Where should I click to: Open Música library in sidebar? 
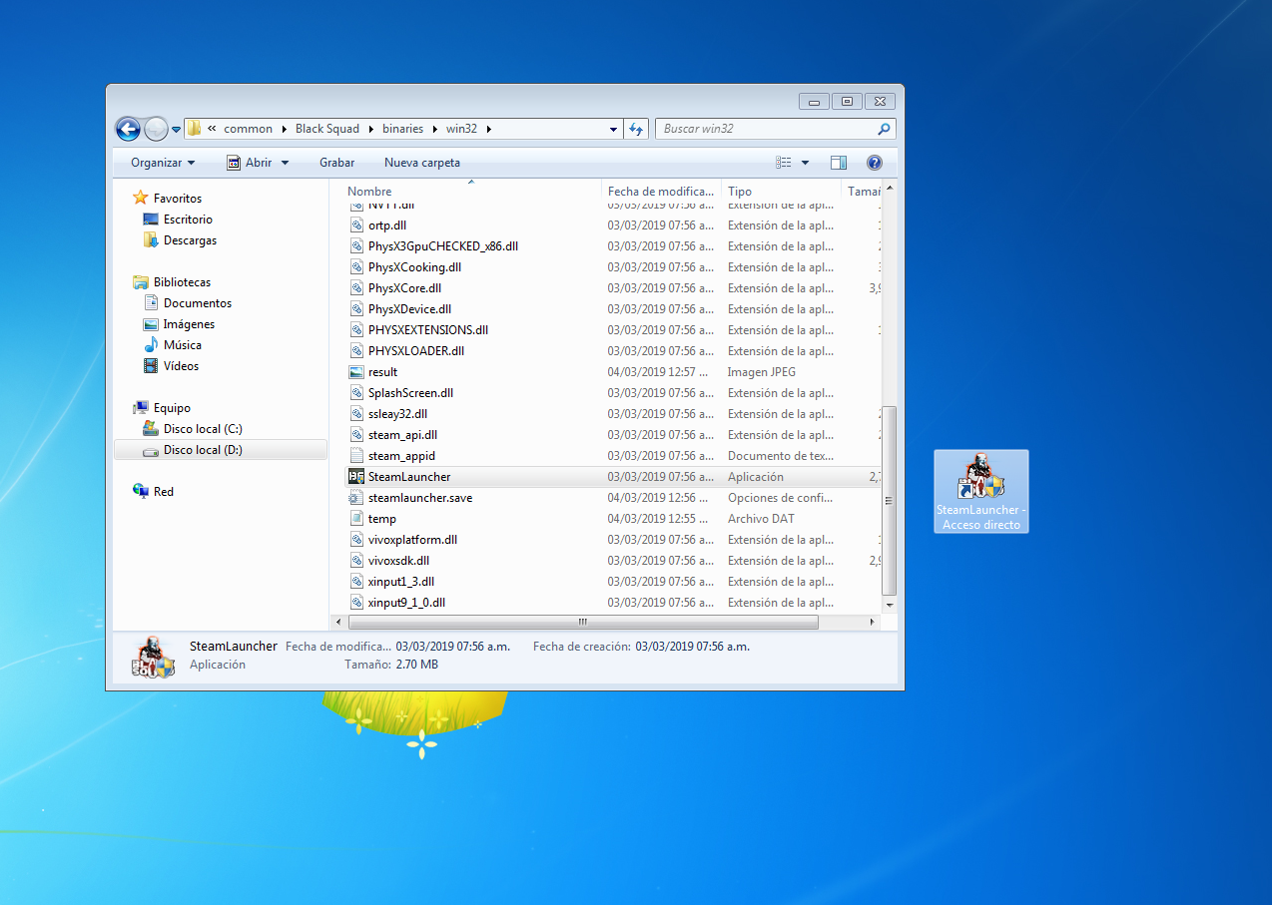tap(183, 345)
